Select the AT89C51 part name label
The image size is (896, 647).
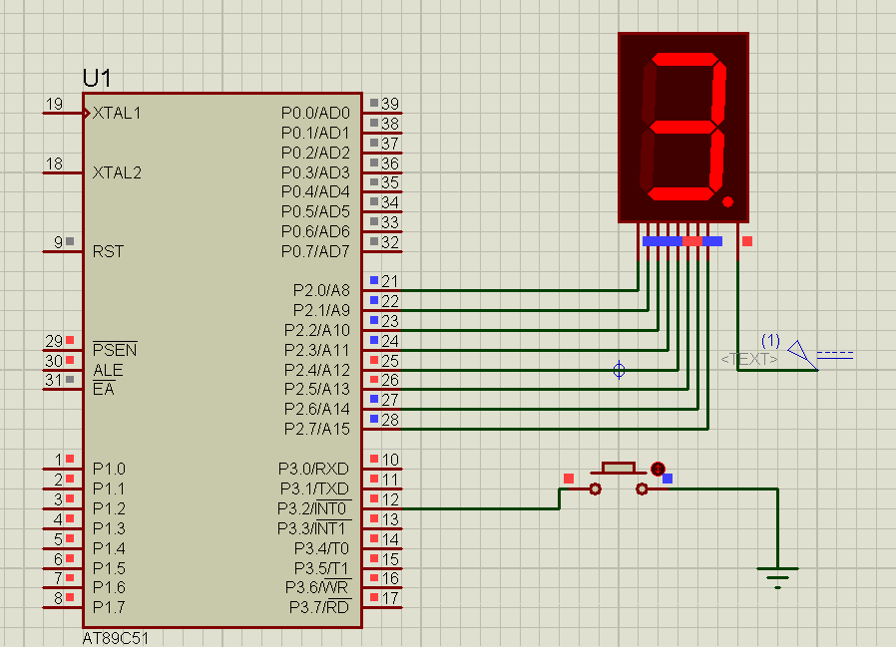pyautogui.click(x=116, y=638)
